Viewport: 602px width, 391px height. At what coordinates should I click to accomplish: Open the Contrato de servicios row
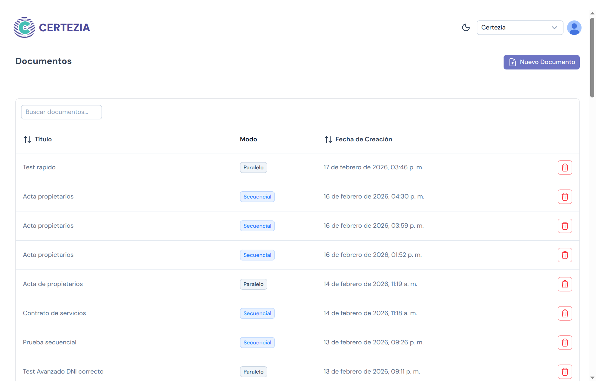click(x=54, y=313)
